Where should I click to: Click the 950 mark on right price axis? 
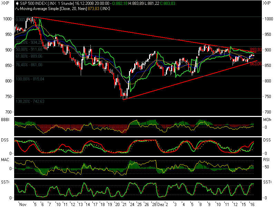point(268,34)
